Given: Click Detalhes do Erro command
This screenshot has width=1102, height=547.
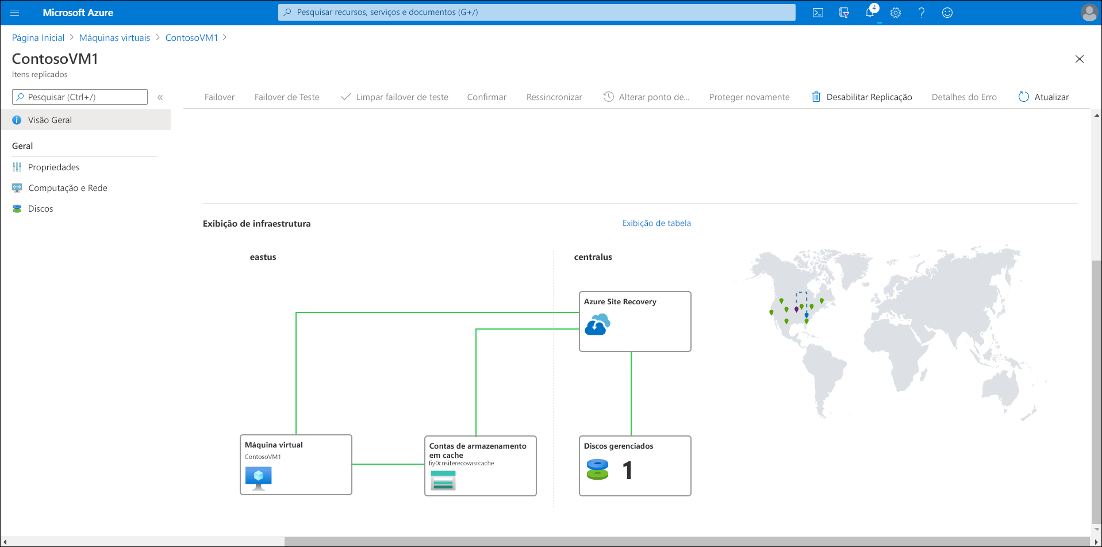Looking at the screenshot, I should [964, 97].
